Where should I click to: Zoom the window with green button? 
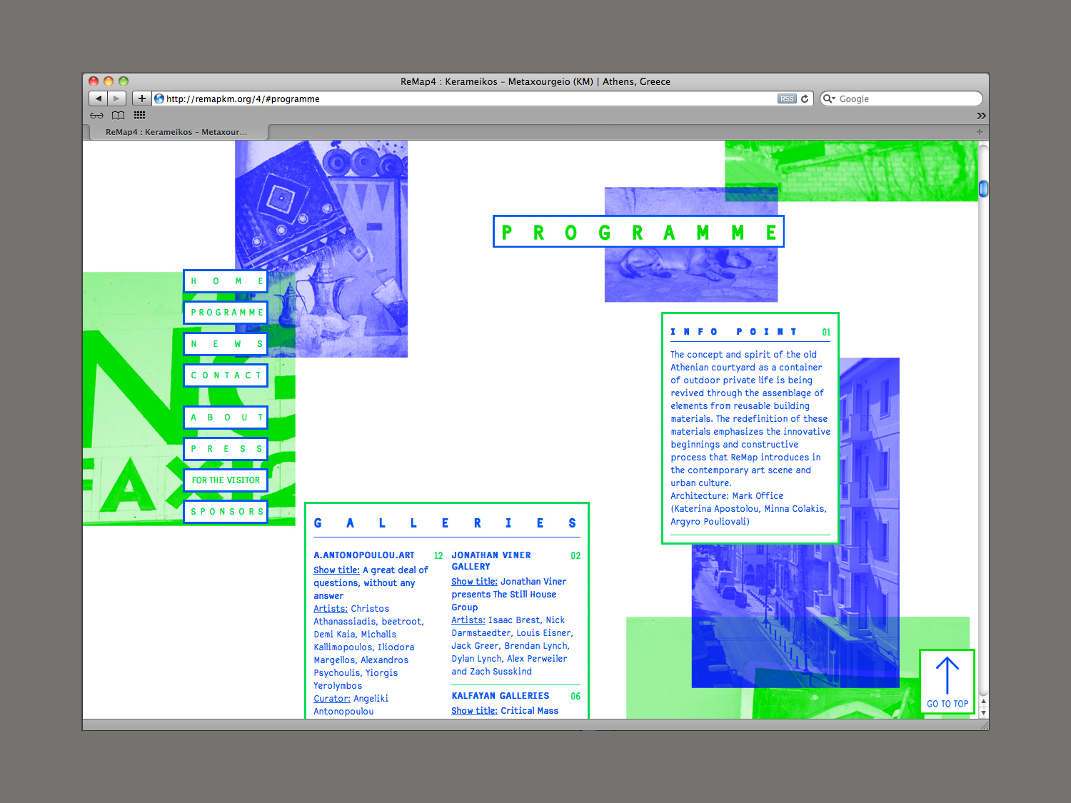point(124,81)
